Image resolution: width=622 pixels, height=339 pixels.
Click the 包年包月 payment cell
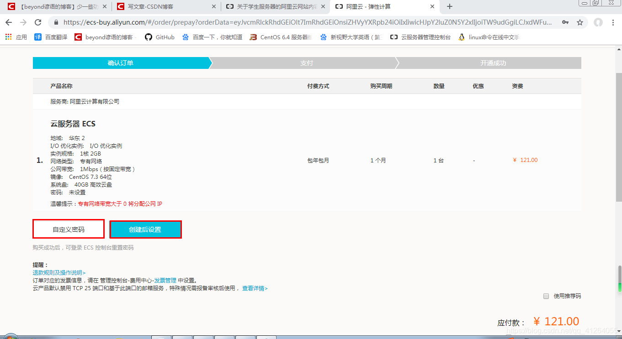(318, 160)
